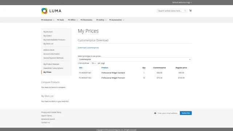Click the Qty column header

click(144, 68)
